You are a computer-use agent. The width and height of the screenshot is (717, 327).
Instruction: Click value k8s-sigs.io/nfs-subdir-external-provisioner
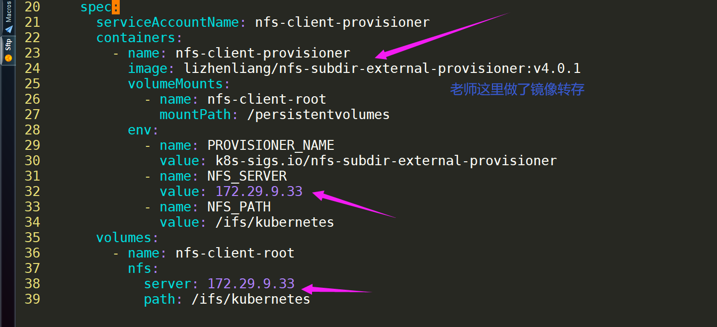tap(386, 161)
